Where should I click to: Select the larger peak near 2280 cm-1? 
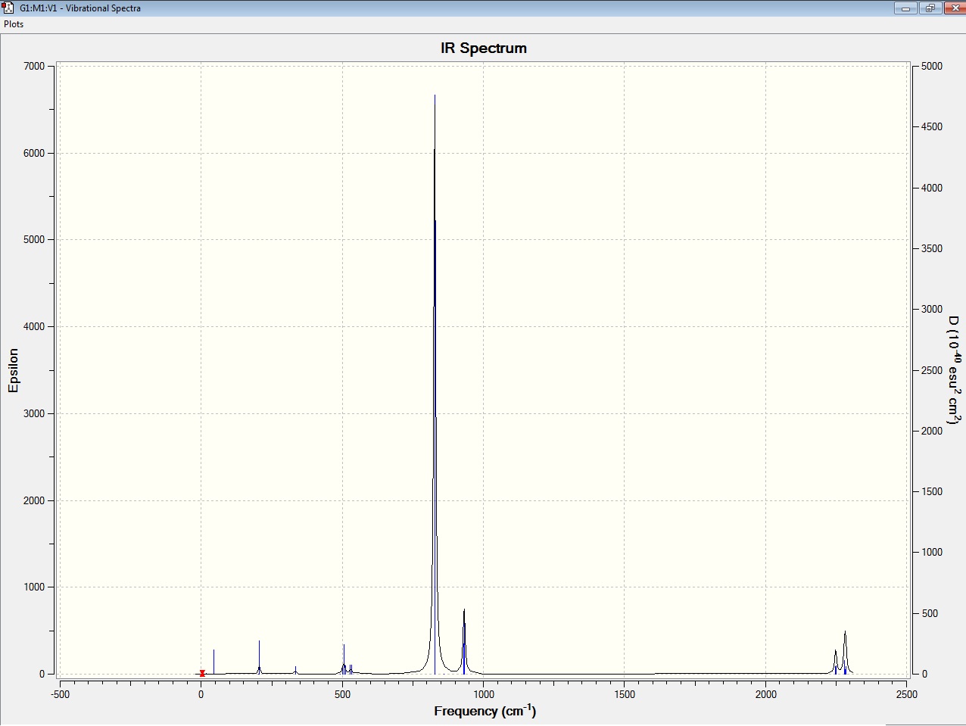pos(845,653)
